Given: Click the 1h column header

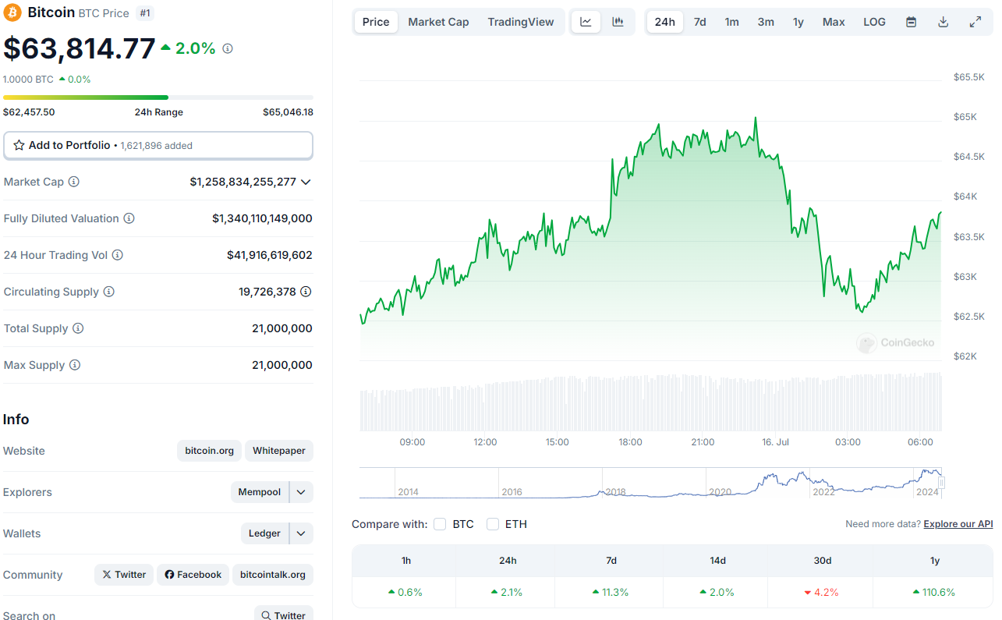Looking at the screenshot, I should (405, 561).
